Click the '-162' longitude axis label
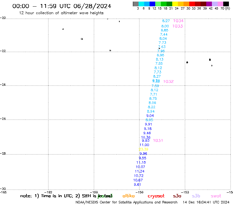The image size is (233, 205). (48, 192)
